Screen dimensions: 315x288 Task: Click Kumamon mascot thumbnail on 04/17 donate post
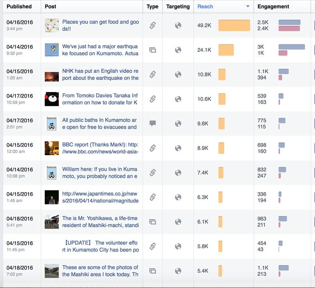coord(52,99)
